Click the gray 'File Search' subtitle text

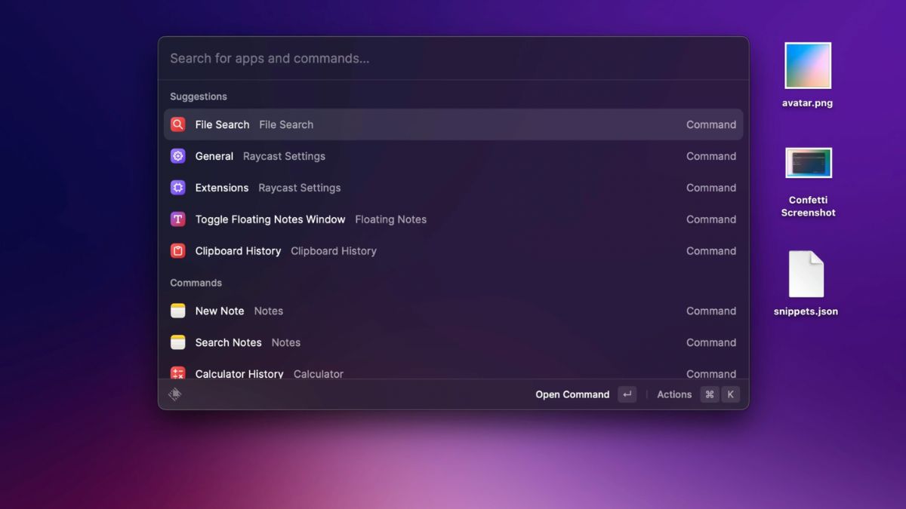(x=286, y=124)
